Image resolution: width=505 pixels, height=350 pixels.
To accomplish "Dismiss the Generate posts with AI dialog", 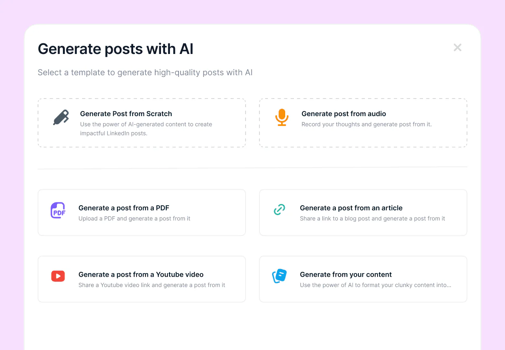I will click(x=457, y=47).
